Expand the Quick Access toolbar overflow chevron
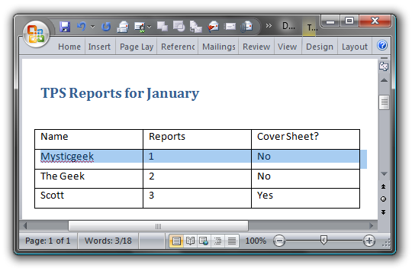Screen dimensions: 412x275 [x=269, y=26]
